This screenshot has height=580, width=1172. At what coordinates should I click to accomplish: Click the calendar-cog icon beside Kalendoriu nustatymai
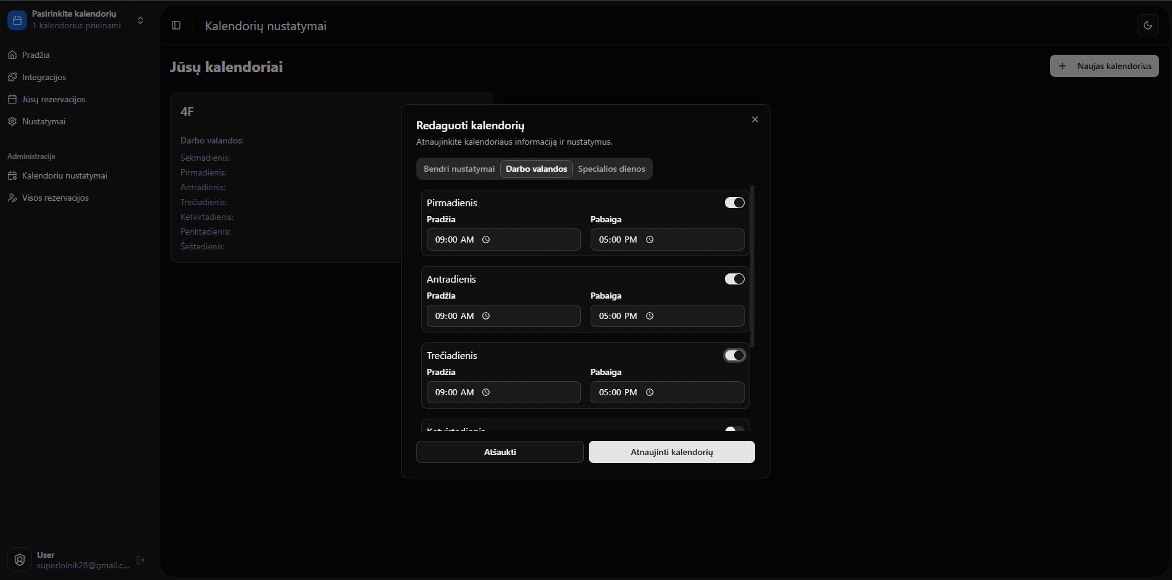click(x=12, y=175)
